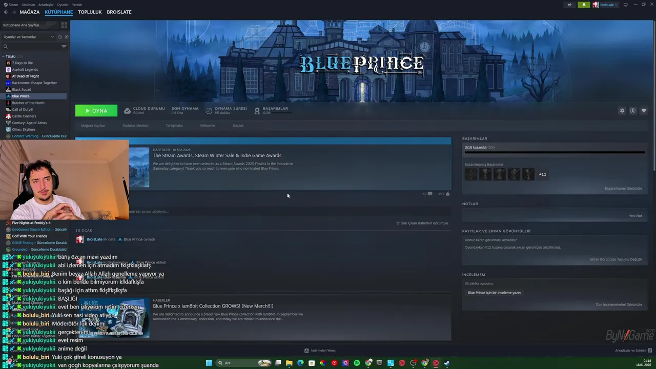Viewport: 656px width, 369px height.
Task: Open Spotify from the taskbar
Action: pyautogui.click(x=357, y=363)
